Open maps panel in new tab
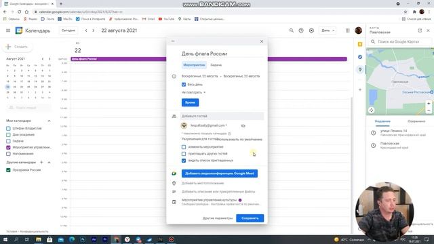 pyautogui.click(x=420, y=30)
